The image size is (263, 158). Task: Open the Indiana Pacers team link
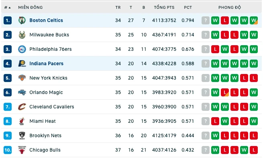pos(47,64)
